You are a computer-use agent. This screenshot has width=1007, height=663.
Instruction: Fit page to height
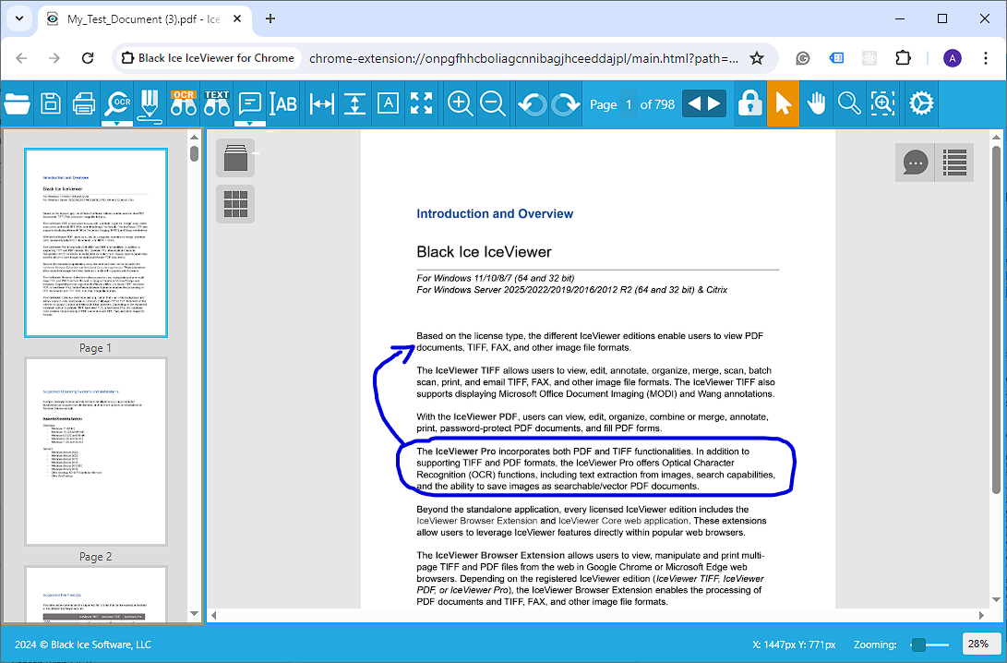point(354,103)
